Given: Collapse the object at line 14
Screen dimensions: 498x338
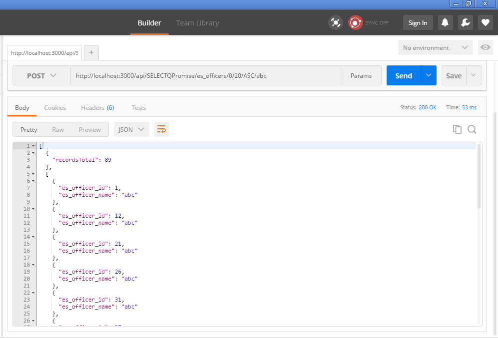Looking at the screenshot, I should coord(33,237).
